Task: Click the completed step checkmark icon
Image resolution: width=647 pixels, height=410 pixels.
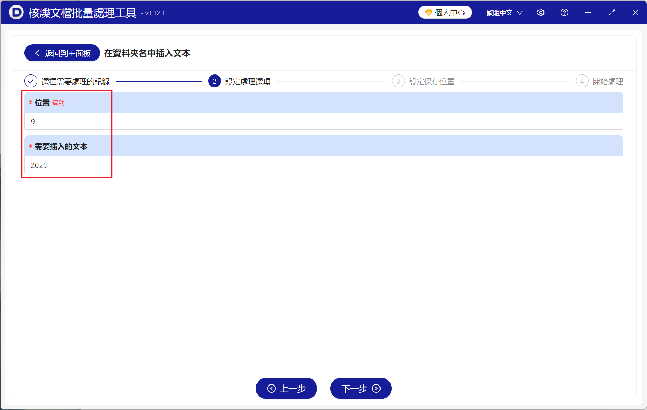Action: pos(31,81)
